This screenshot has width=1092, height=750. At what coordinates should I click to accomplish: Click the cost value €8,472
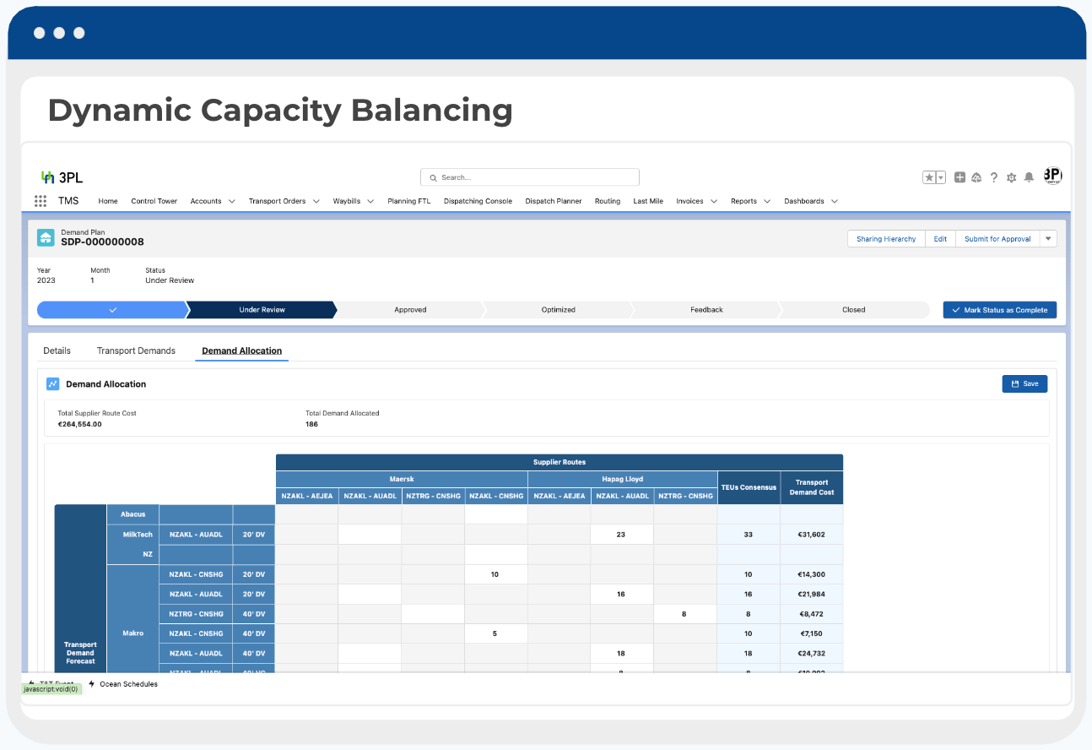point(811,614)
